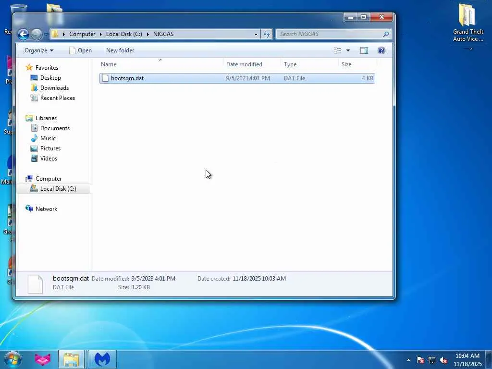Open recent pages dropdown beside Forward button
The image size is (492, 369).
[46, 34]
